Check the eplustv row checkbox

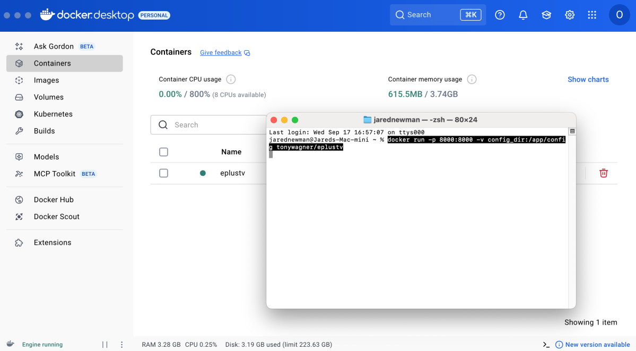pyautogui.click(x=163, y=173)
